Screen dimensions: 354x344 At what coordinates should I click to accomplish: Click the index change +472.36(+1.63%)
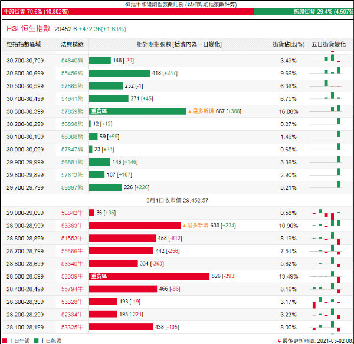pyautogui.click(x=102, y=29)
